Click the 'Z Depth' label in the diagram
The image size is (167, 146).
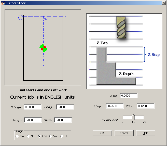[x=126, y=74]
